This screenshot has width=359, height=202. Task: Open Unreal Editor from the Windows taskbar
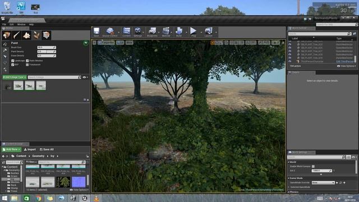85,198
